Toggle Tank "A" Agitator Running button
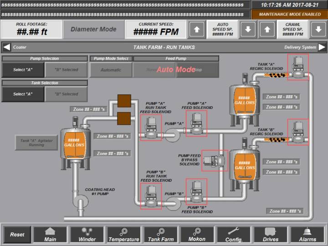This screenshot has width=328, height=246. click(36, 143)
